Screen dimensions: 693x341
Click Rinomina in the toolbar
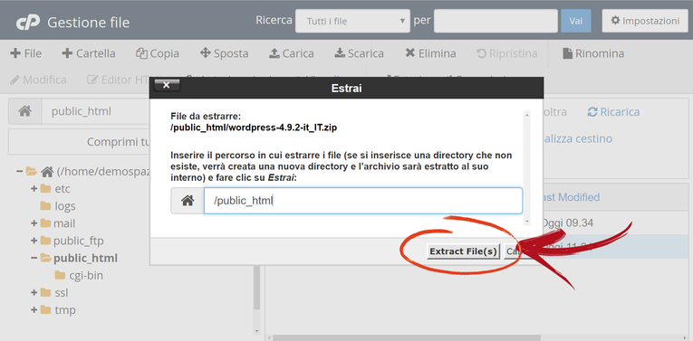[x=593, y=53]
